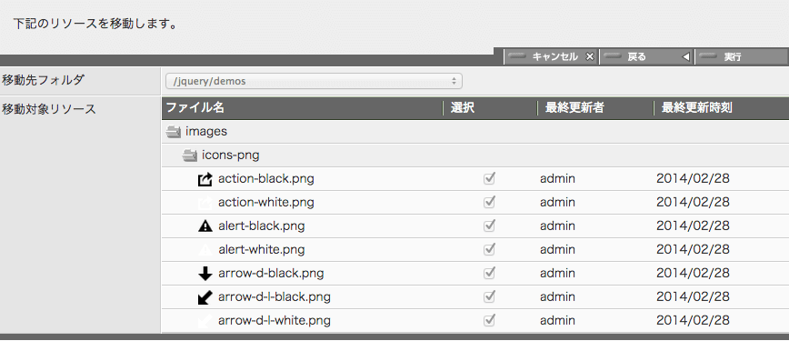The width and height of the screenshot is (789, 341).
Task: Open the /jquery/demos destination folder dropdown
Action: [x=314, y=81]
